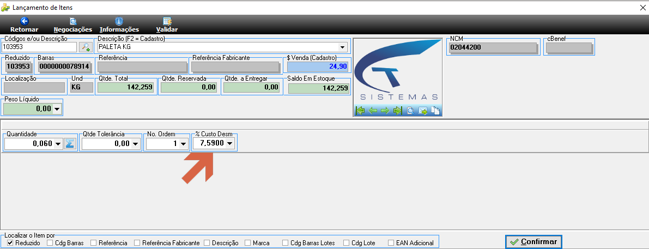Click the Validar label
Viewport: 649px width, 249px height.
click(167, 30)
